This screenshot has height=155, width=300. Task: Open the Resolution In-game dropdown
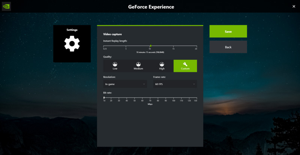[x=125, y=84]
